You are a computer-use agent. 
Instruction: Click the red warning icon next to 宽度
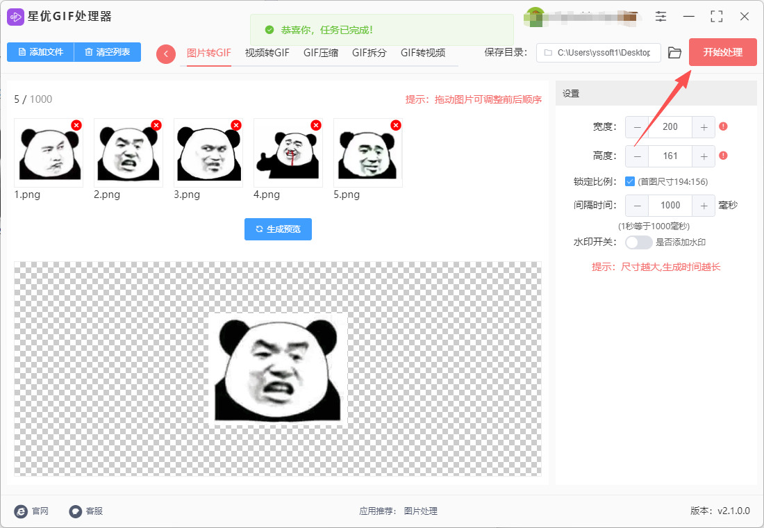723,126
